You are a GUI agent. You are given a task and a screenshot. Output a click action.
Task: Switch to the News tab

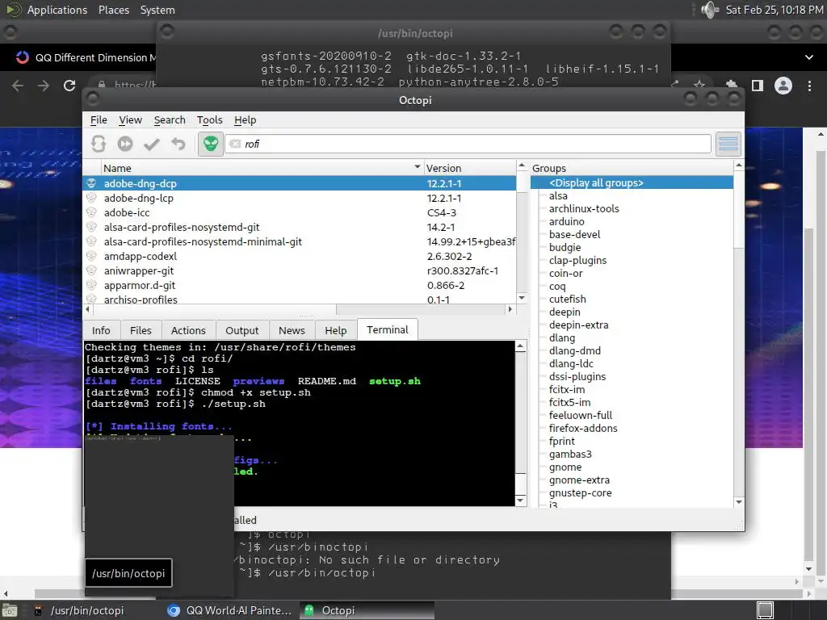(292, 330)
